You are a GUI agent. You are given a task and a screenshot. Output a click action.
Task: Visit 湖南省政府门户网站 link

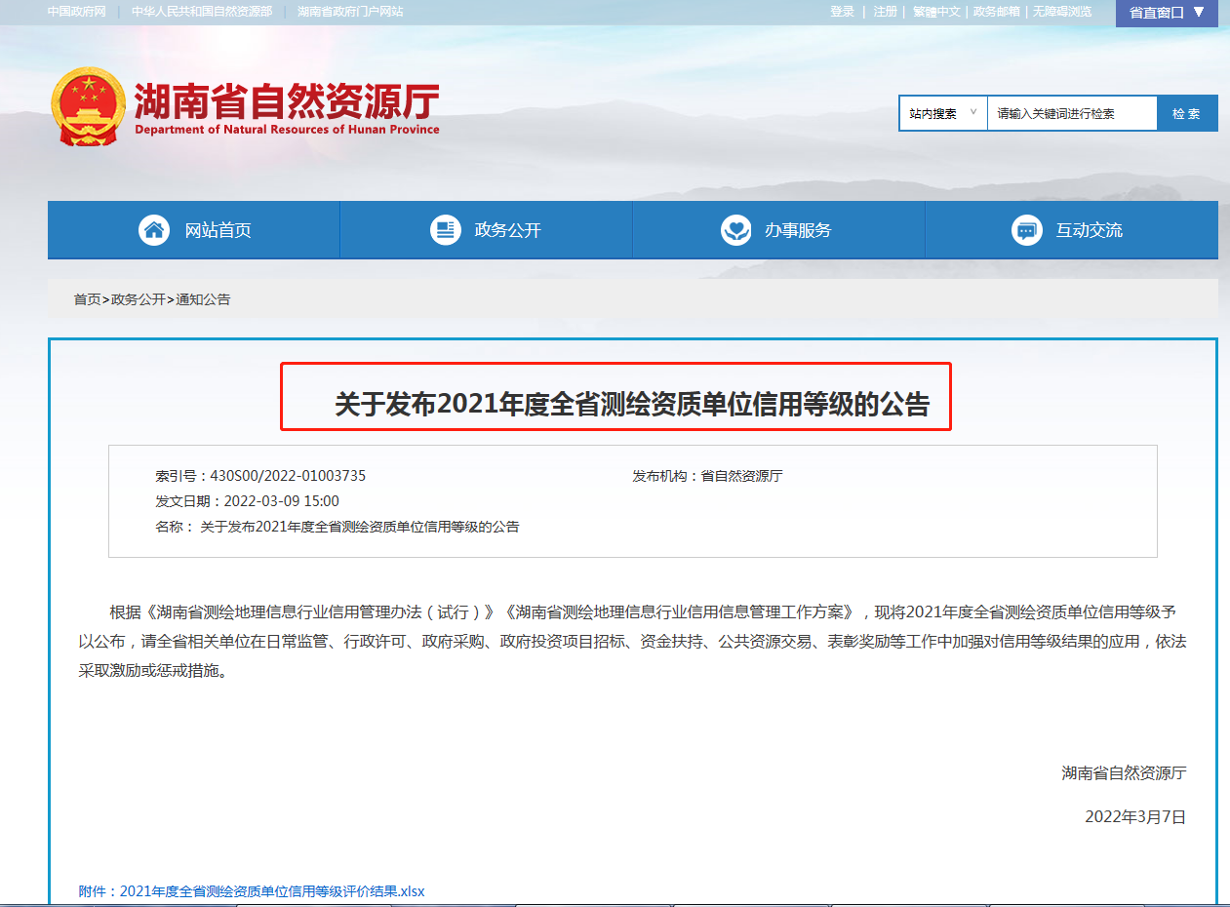350,12
